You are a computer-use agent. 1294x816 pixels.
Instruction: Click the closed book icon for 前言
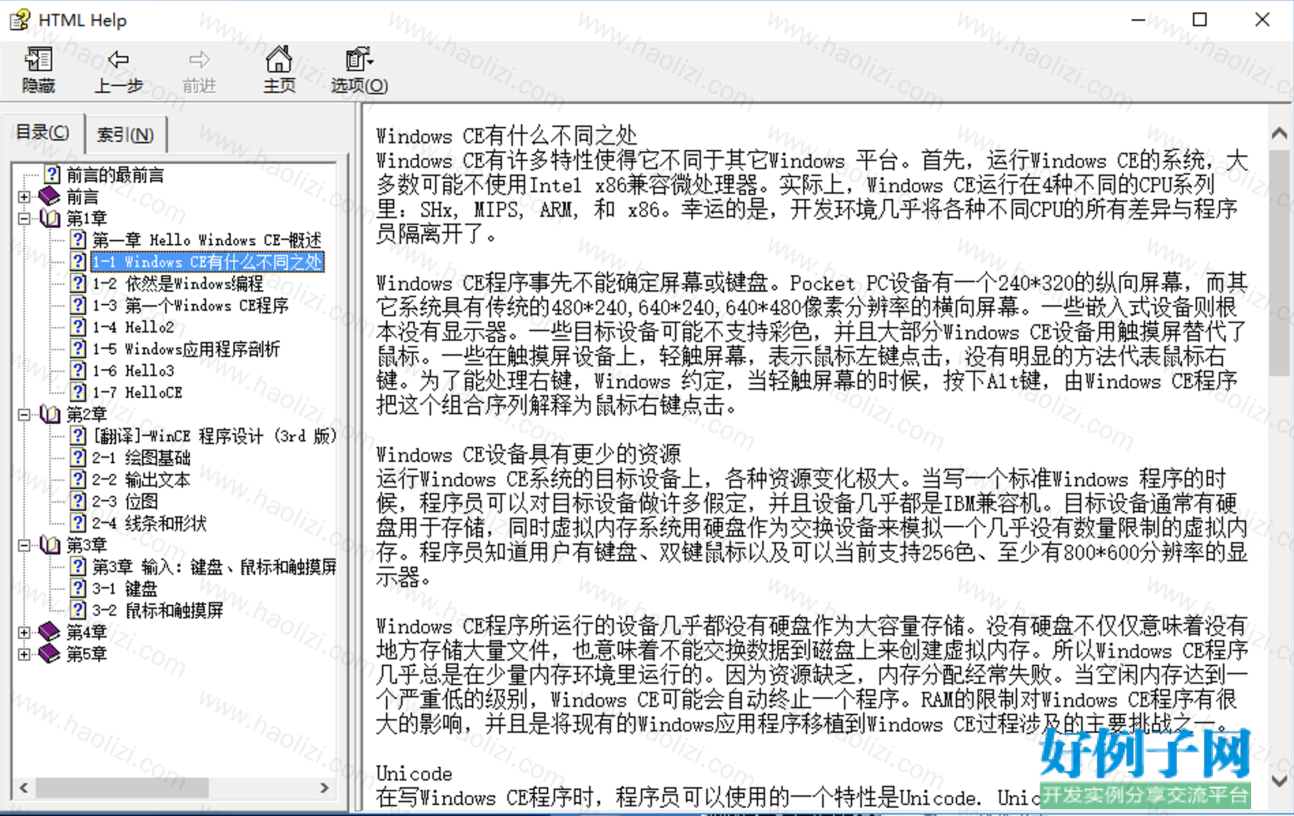(x=49, y=196)
